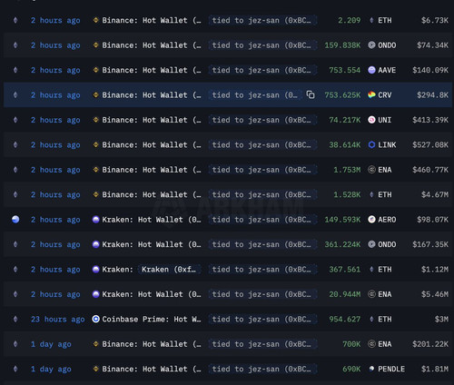The width and height of the screenshot is (454, 385).
Task: Click Coinbase Prime logo icon
Action: pos(95,319)
